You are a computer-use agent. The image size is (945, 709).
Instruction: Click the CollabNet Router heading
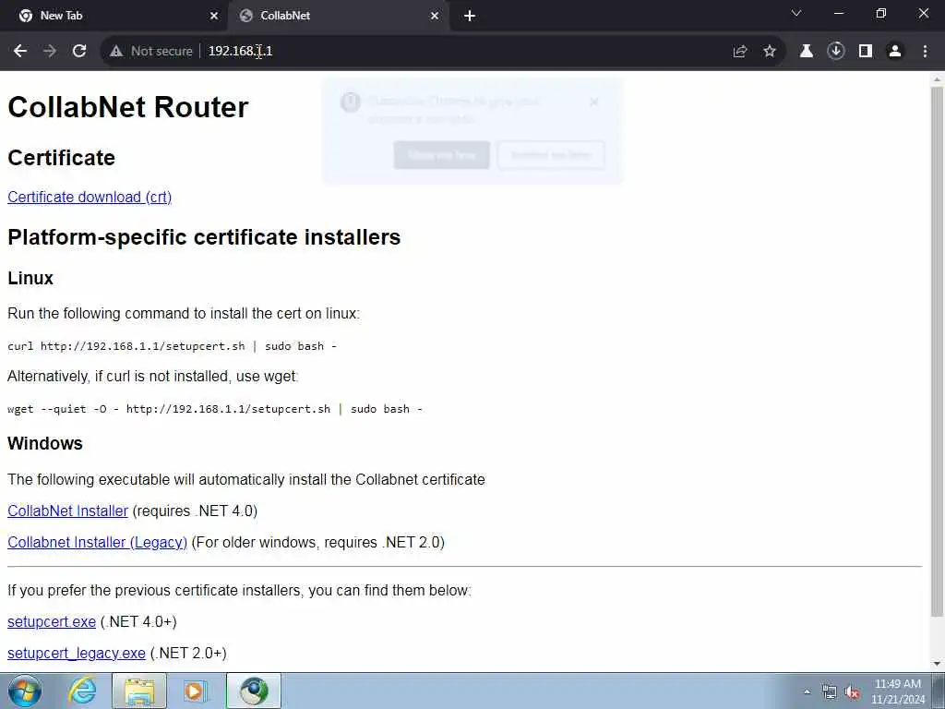coord(127,107)
